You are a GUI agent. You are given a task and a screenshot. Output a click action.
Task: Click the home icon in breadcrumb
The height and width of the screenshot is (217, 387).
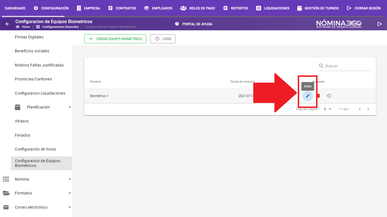click(x=18, y=27)
